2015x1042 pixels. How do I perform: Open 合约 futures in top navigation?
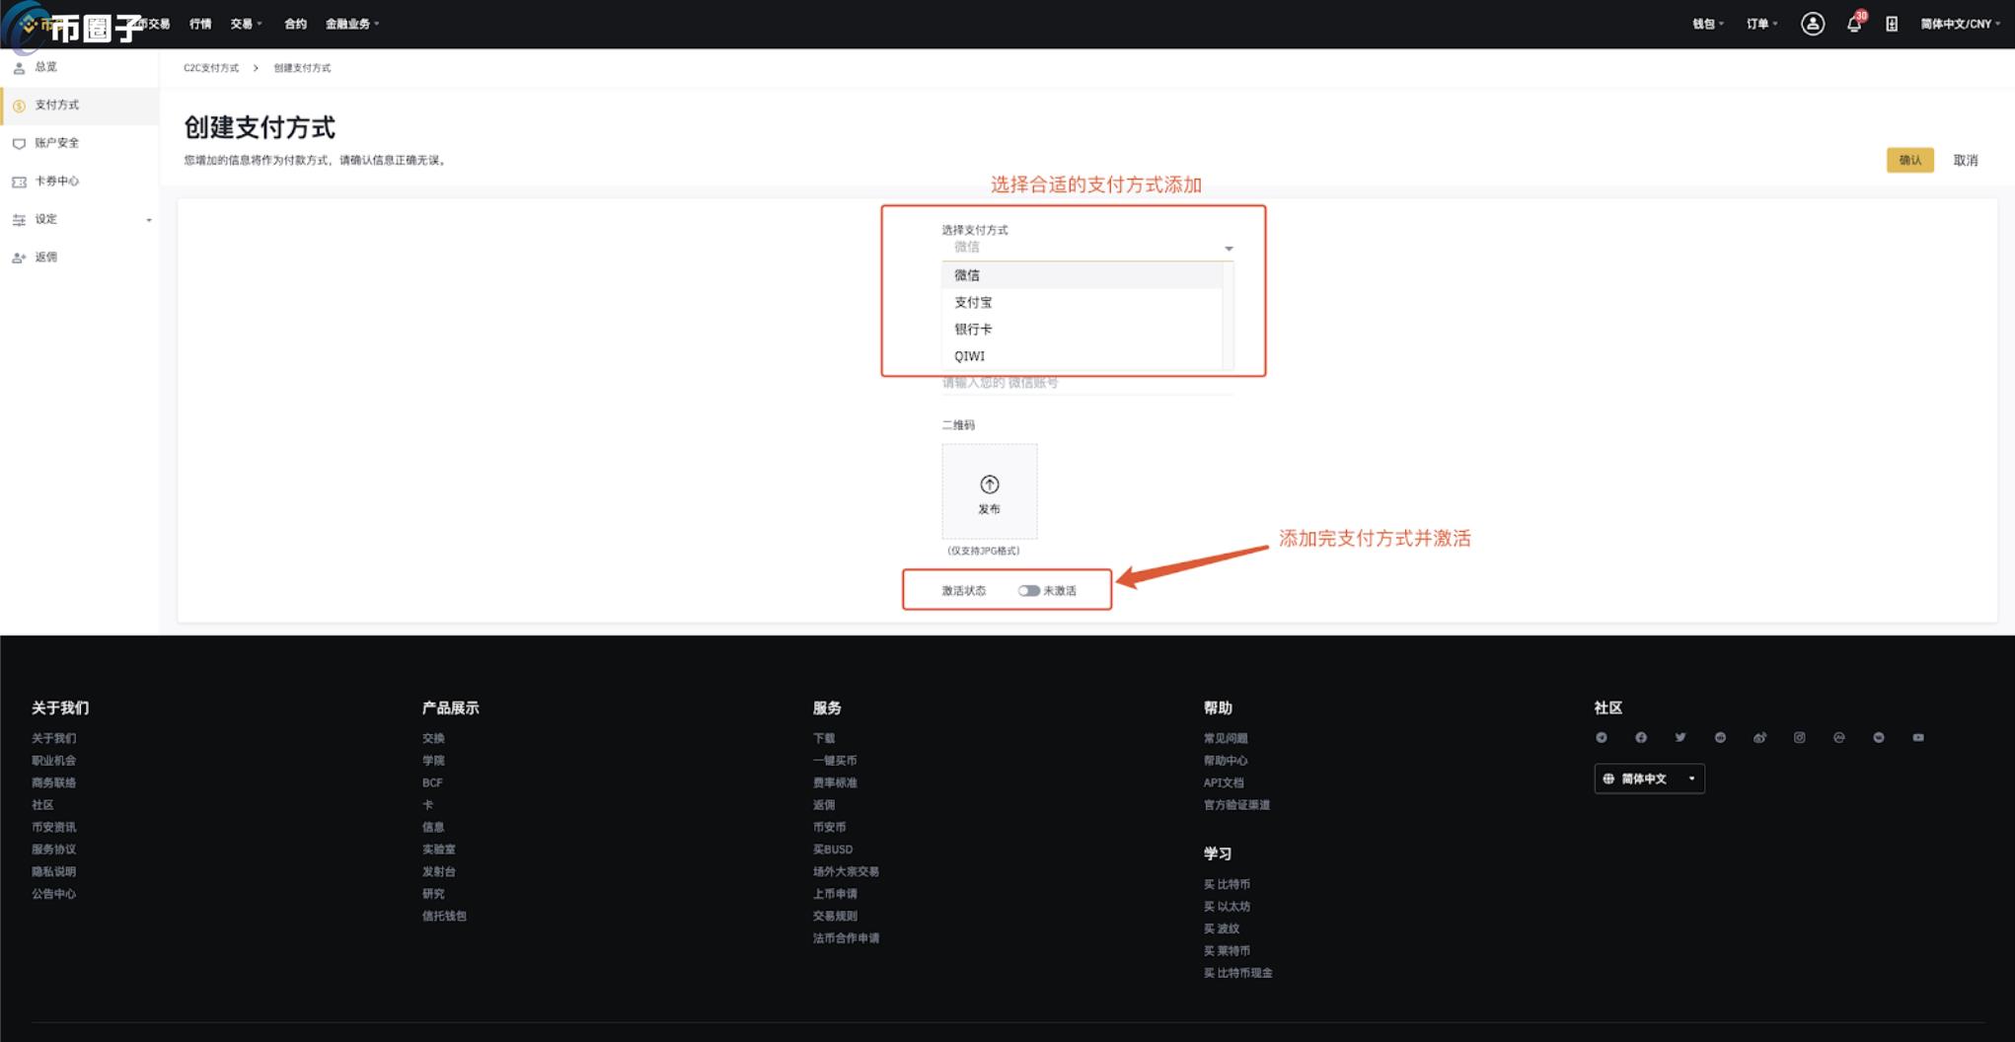pos(295,24)
